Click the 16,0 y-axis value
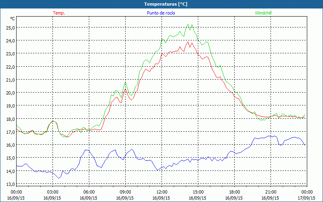The width and height of the screenshot is (323, 202). (x=10, y=145)
